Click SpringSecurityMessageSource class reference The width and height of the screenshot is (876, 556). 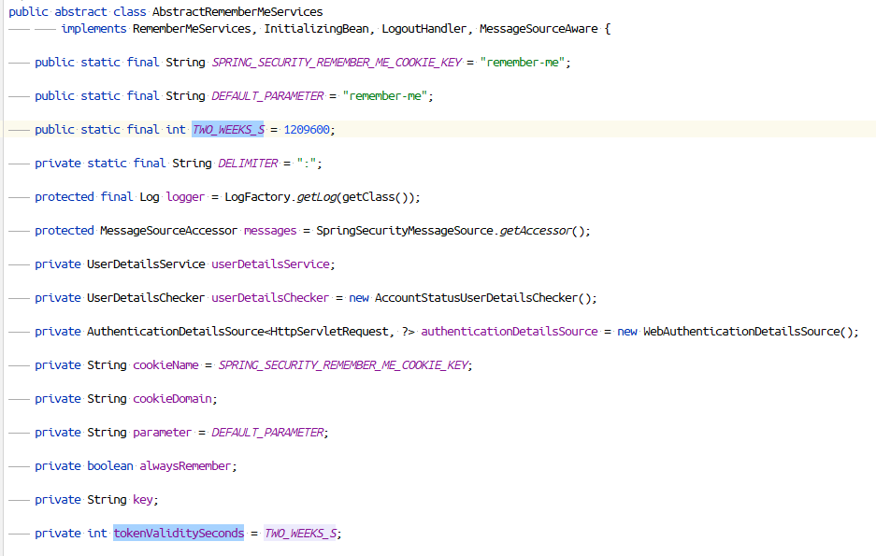click(x=405, y=231)
